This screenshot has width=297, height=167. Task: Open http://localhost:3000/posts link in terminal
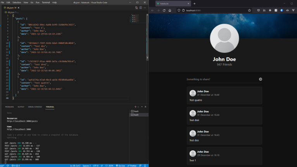coord(22,121)
